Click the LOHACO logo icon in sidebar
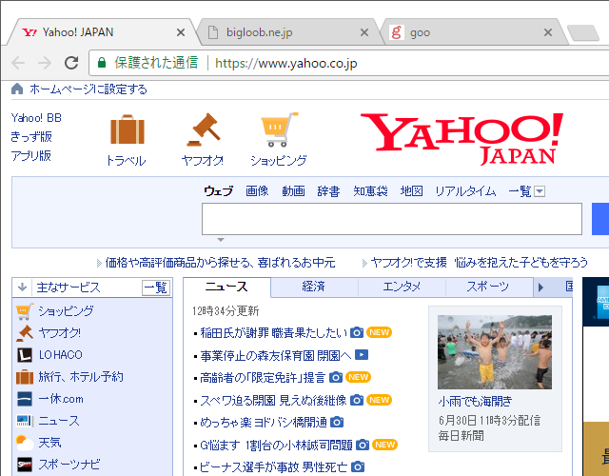This screenshot has width=609, height=476. click(25, 355)
